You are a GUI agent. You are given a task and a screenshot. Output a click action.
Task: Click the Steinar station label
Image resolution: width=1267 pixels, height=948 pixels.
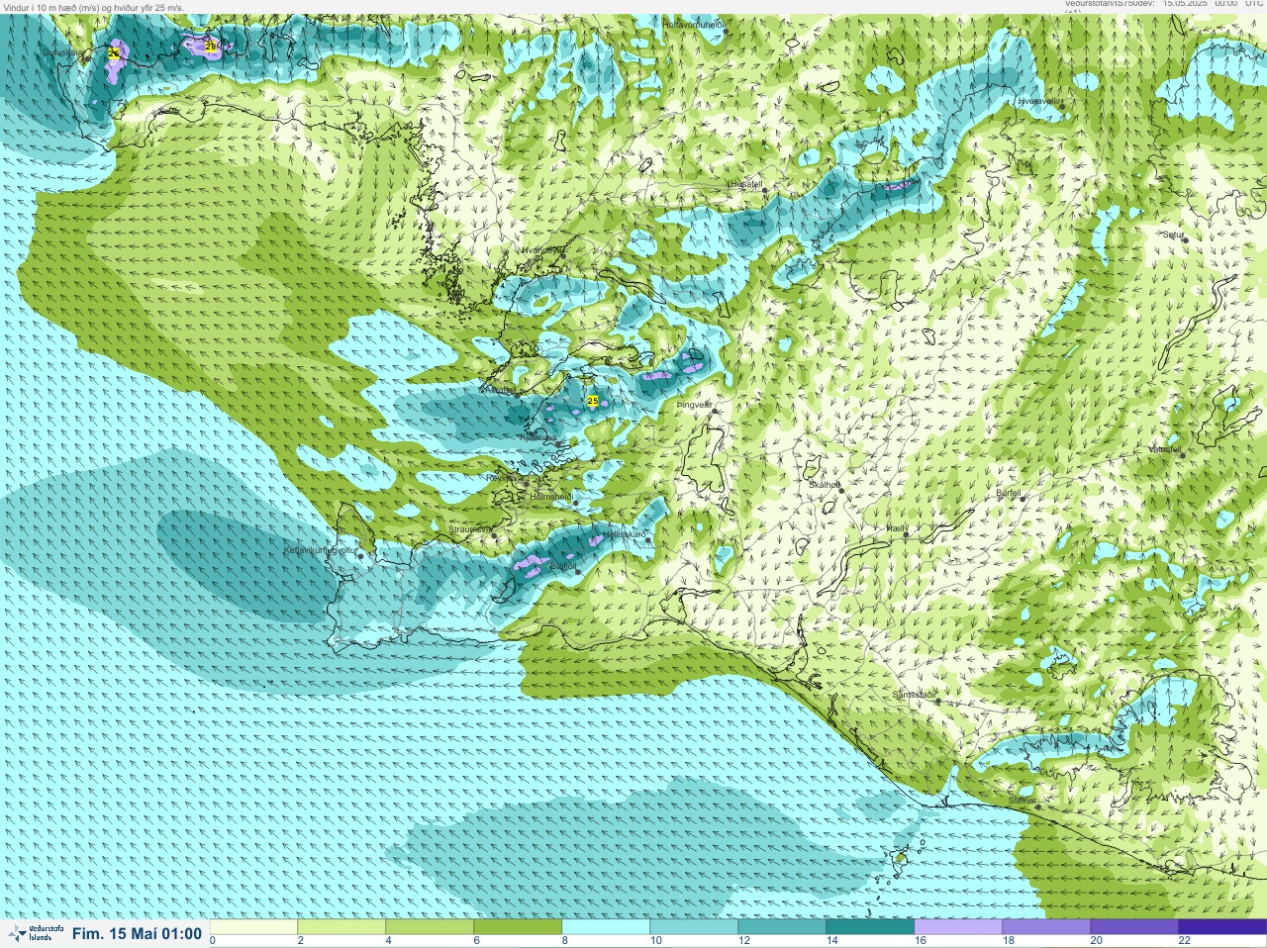(x=1023, y=801)
